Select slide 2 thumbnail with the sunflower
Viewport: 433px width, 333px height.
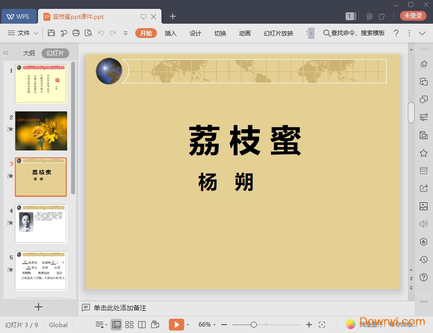(x=41, y=131)
